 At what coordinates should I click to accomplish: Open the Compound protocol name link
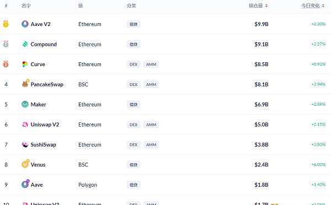pos(44,44)
